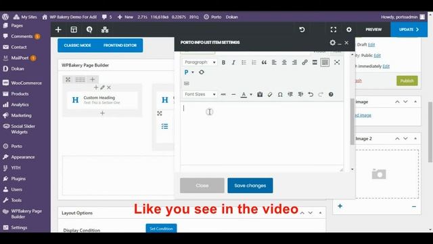Open the panel settings gear in Info List header

pos(332,43)
